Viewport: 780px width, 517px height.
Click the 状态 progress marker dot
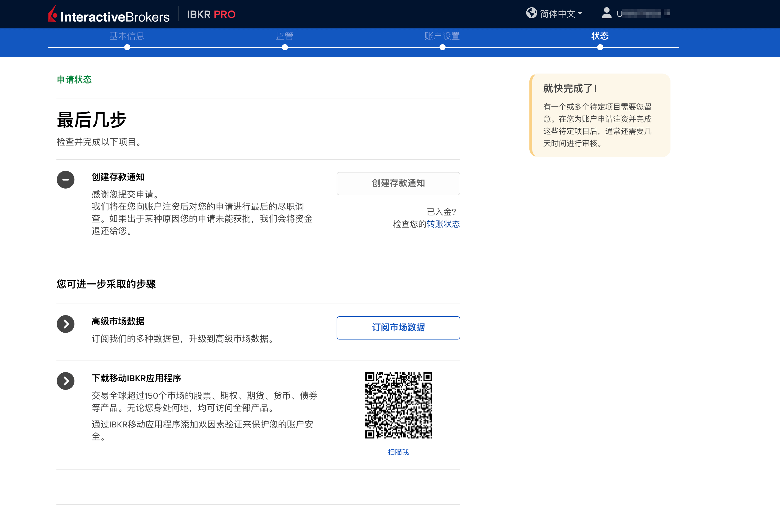pos(600,48)
